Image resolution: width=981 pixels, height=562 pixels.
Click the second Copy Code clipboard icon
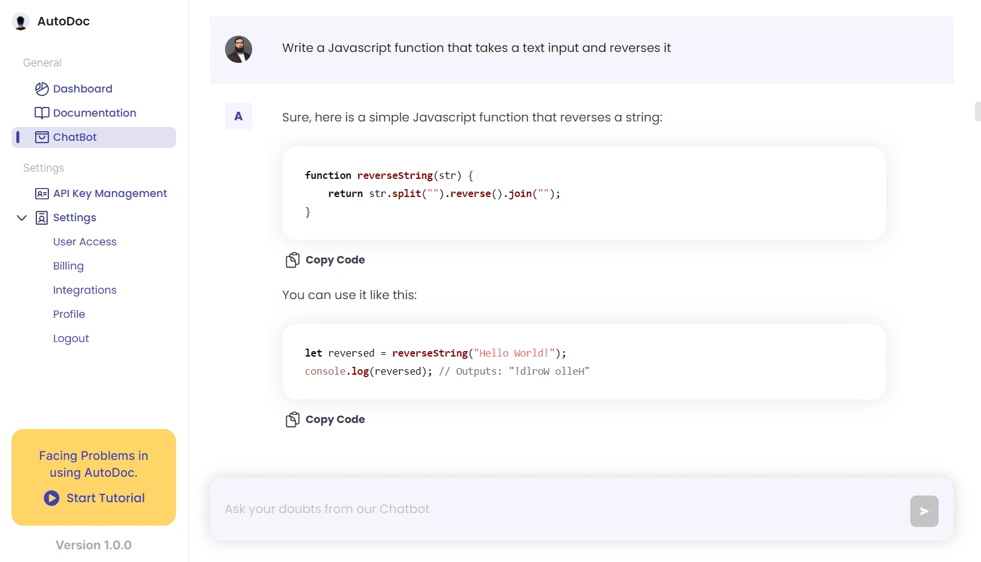coord(293,419)
